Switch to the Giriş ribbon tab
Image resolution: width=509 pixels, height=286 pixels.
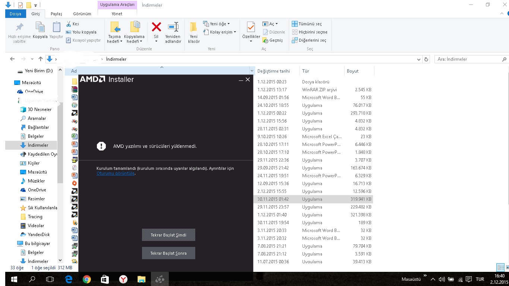click(35, 14)
